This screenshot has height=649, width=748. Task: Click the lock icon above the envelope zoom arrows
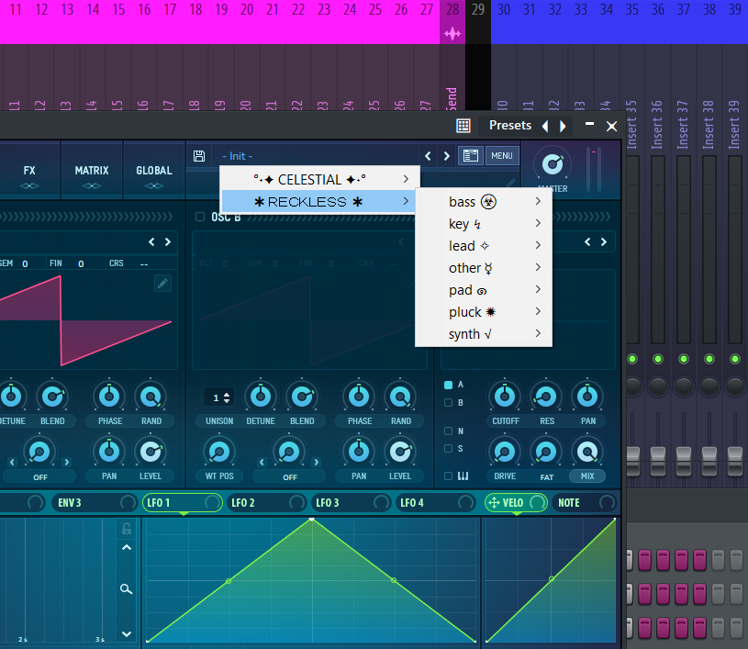(127, 529)
